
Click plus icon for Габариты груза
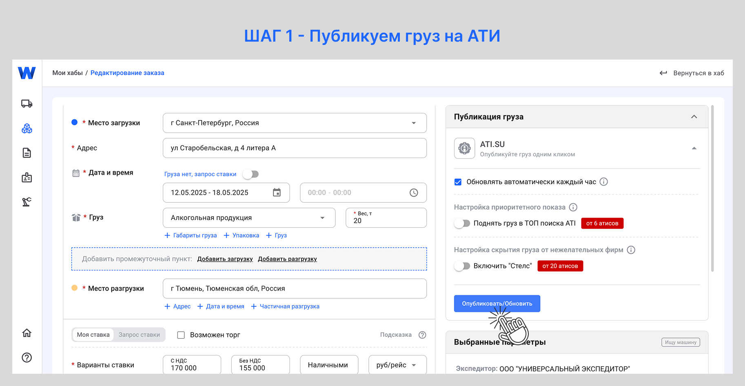click(x=167, y=235)
